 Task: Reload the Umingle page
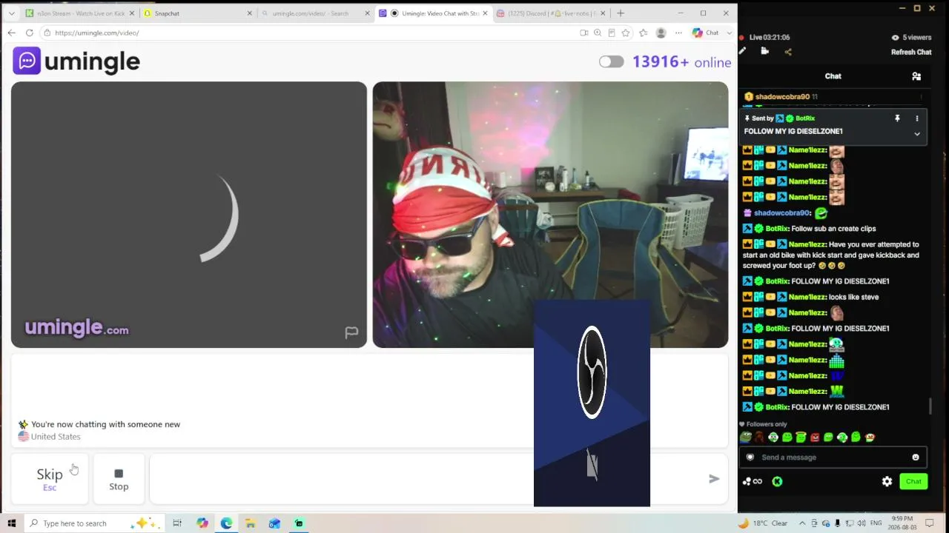29,33
